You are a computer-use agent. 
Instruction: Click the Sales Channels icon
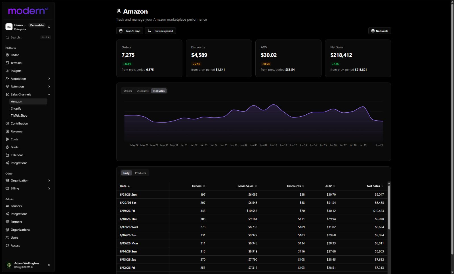[7, 95]
